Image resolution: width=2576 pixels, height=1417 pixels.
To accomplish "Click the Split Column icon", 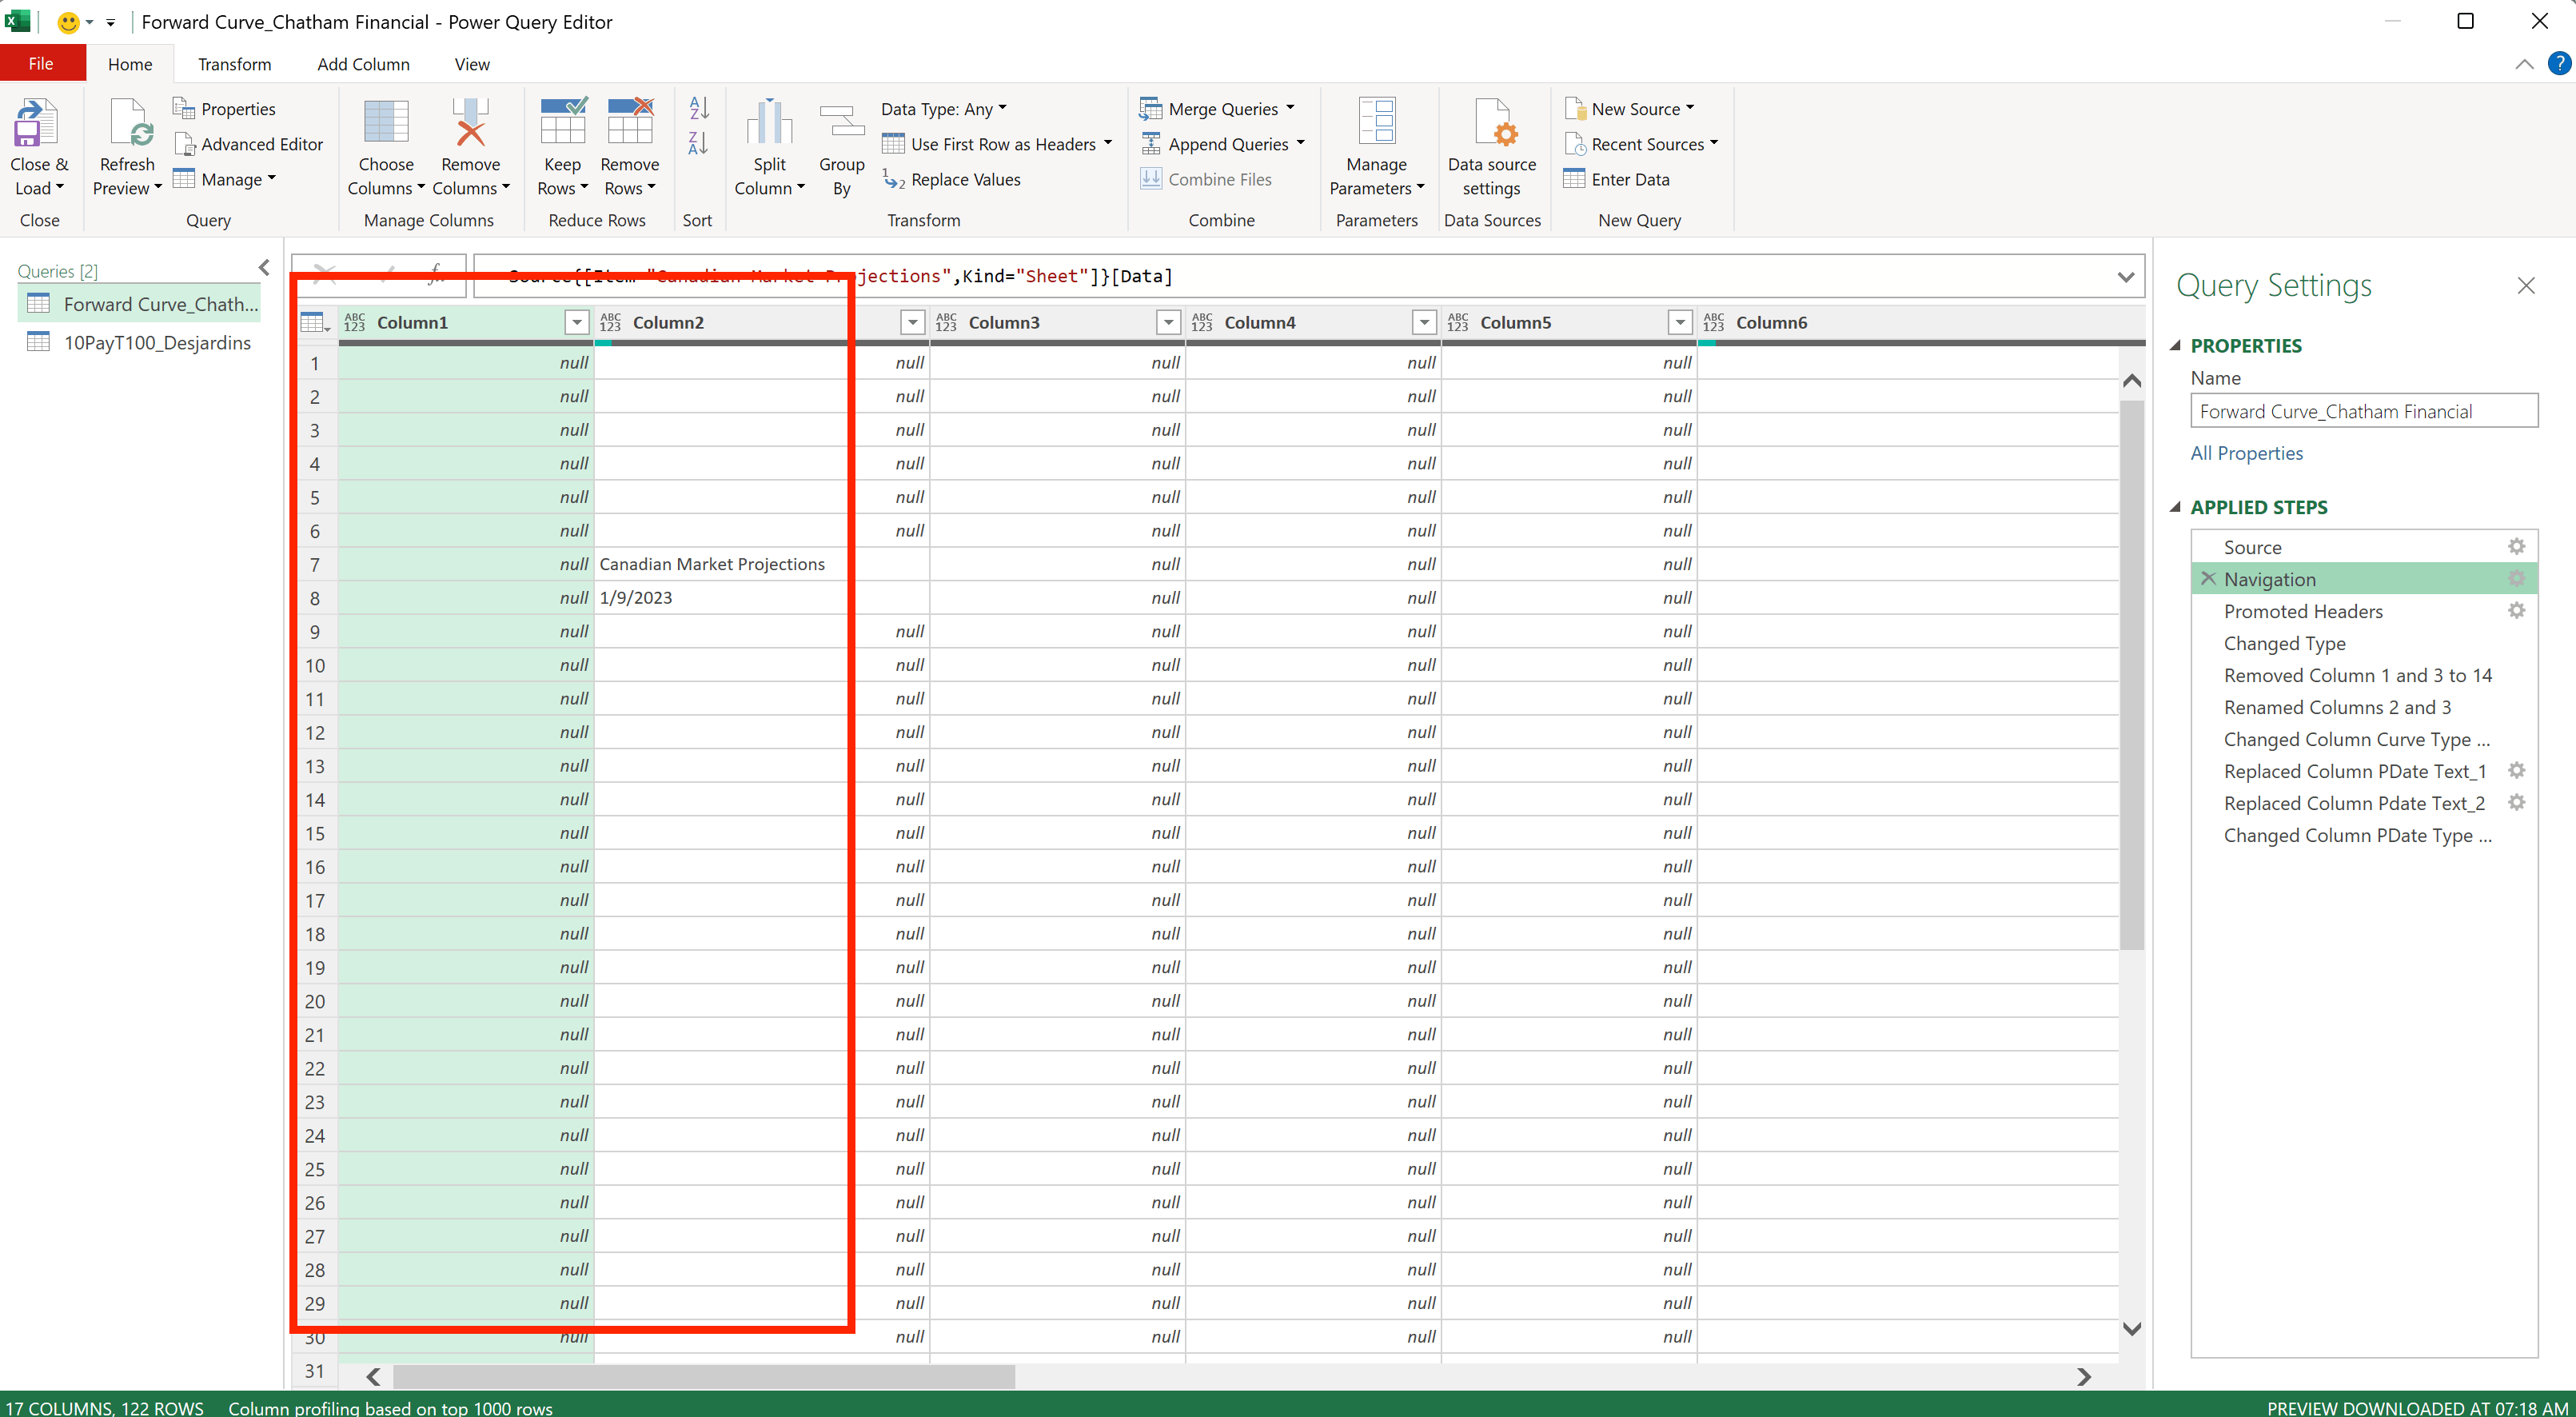I will pos(769,123).
